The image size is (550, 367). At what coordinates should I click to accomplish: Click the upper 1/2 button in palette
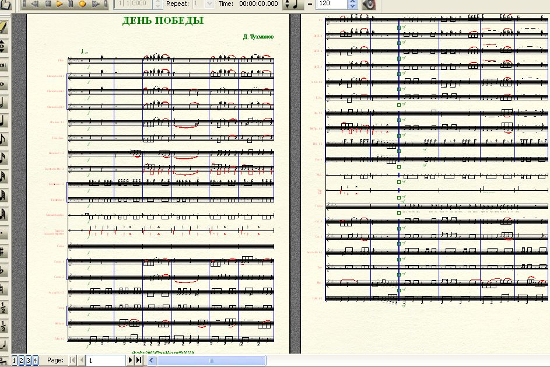pyautogui.click(x=3, y=307)
